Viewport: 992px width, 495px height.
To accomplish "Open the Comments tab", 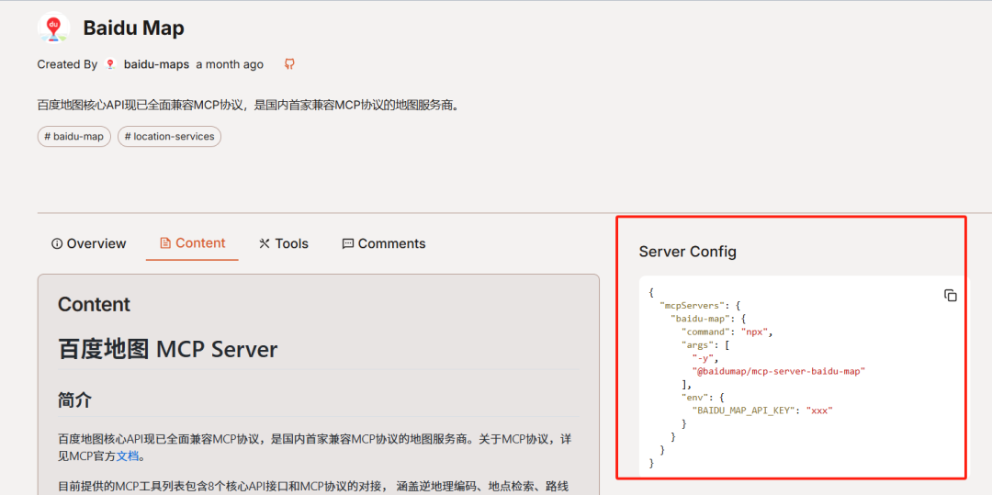I will click(383, 243).
